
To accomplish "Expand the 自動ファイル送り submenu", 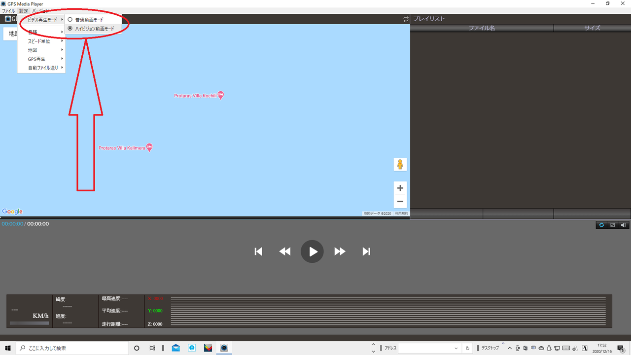I will point(41,68).
